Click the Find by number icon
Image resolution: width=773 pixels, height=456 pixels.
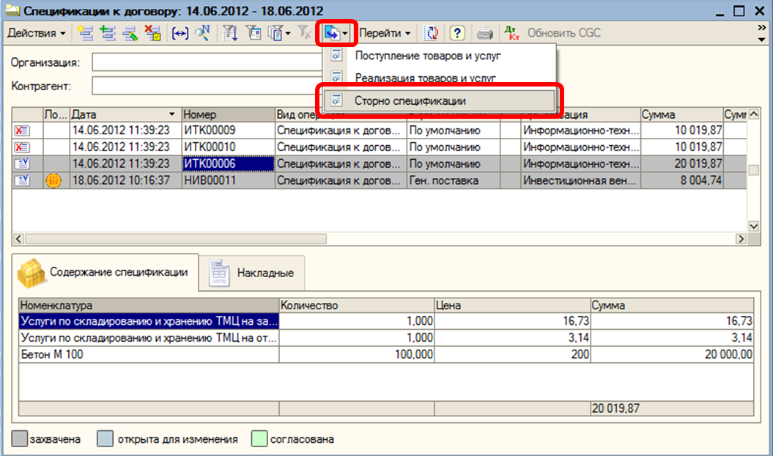point(203,34)
